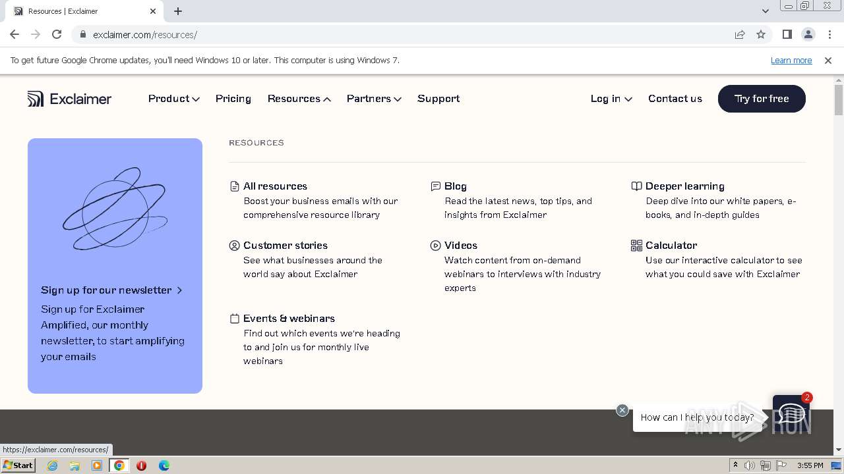The height and width of the screenshot is (474, 844).
Task: Open the Support page
Action: [438, 99]
